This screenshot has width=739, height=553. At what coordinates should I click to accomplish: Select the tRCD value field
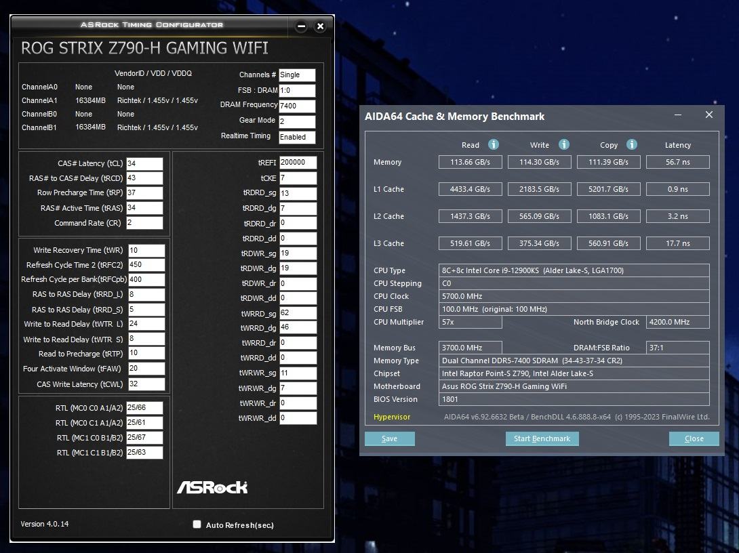tap(144, 178)
